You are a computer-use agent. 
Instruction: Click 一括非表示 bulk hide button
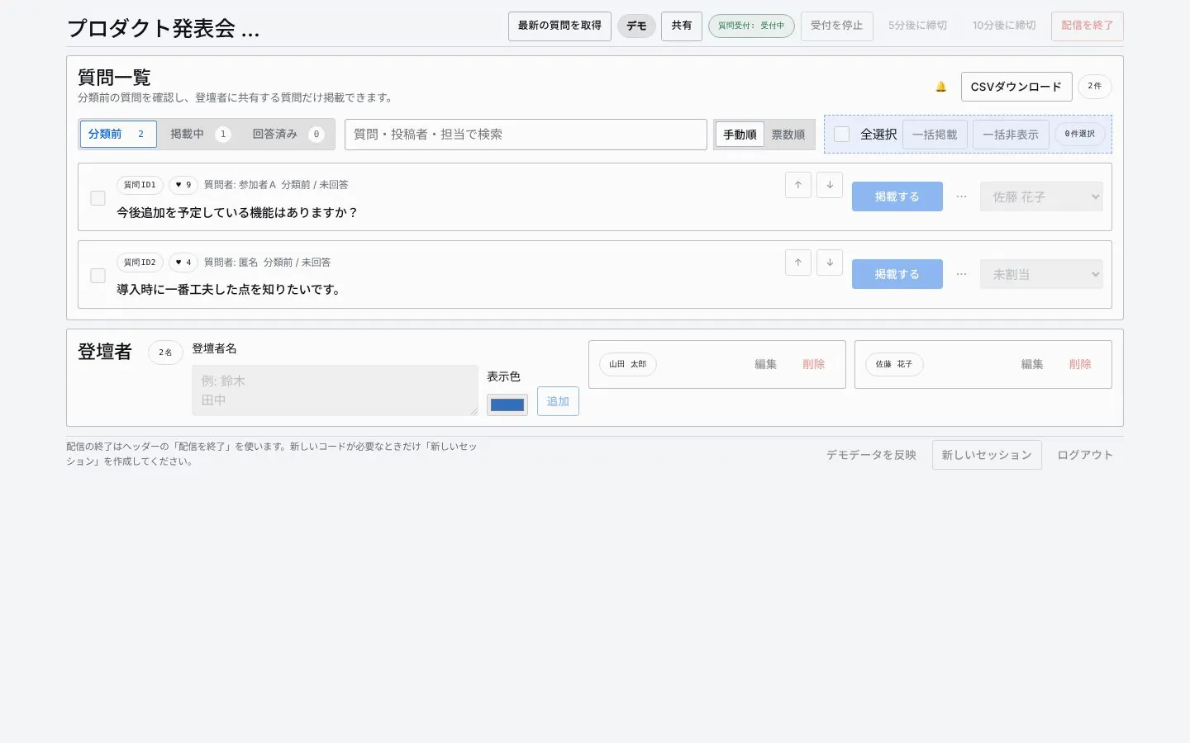[1011, 135]
